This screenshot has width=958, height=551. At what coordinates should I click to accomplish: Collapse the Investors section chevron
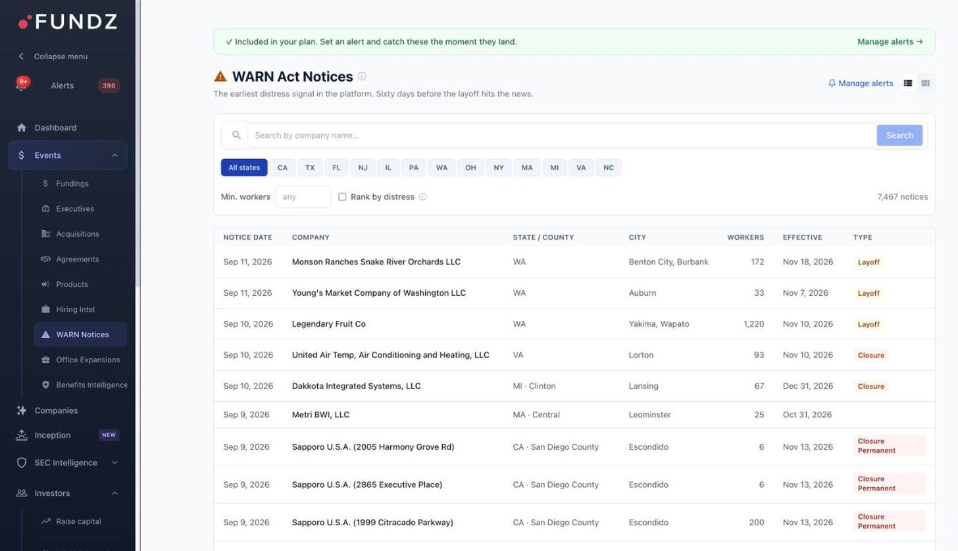(114, 493)
